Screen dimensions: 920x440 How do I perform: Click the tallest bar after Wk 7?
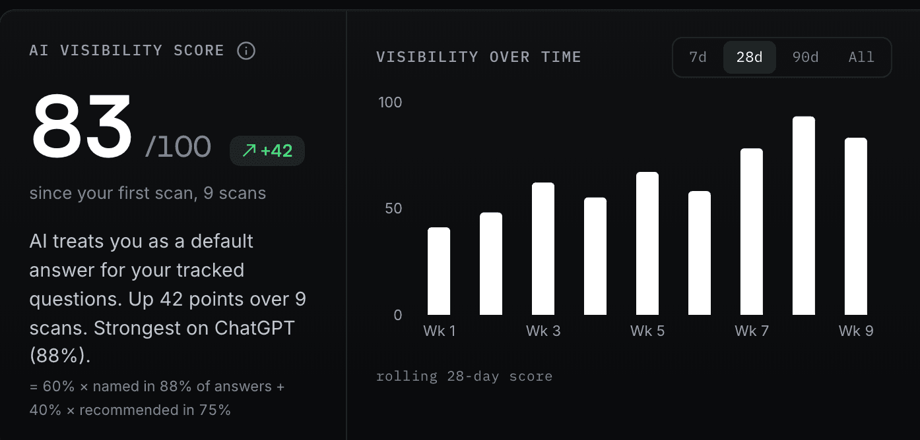pyautogui.click(x=804, y=216)
